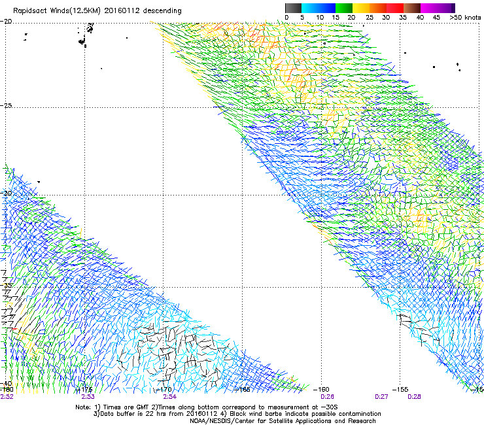Click the '-165' longitude axis label
This screenshot has width=484, height=425.
pos(242,390)
